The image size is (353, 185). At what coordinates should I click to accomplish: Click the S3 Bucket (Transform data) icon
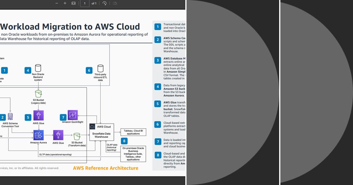[77, 136]
